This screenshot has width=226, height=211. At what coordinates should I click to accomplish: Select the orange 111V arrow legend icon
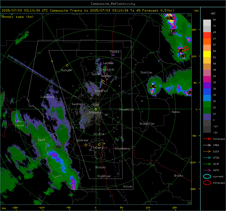point(207,151)
